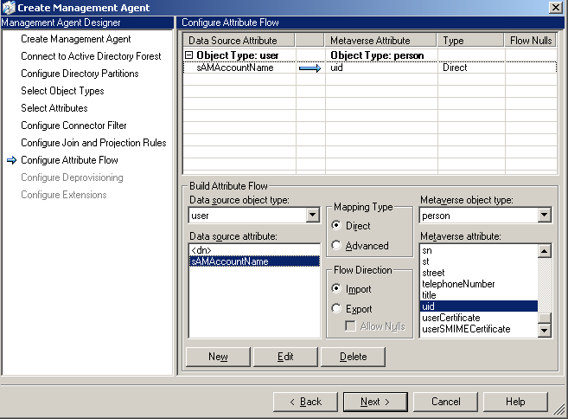Select the Direct mapping type radio
Screen dimensions: 568x419
(336, 225)
